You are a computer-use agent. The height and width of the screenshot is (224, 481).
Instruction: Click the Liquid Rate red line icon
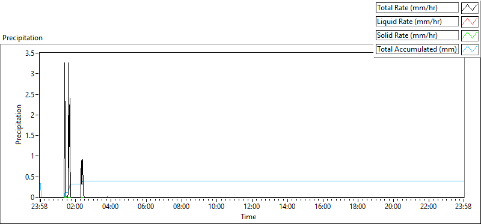470,22
